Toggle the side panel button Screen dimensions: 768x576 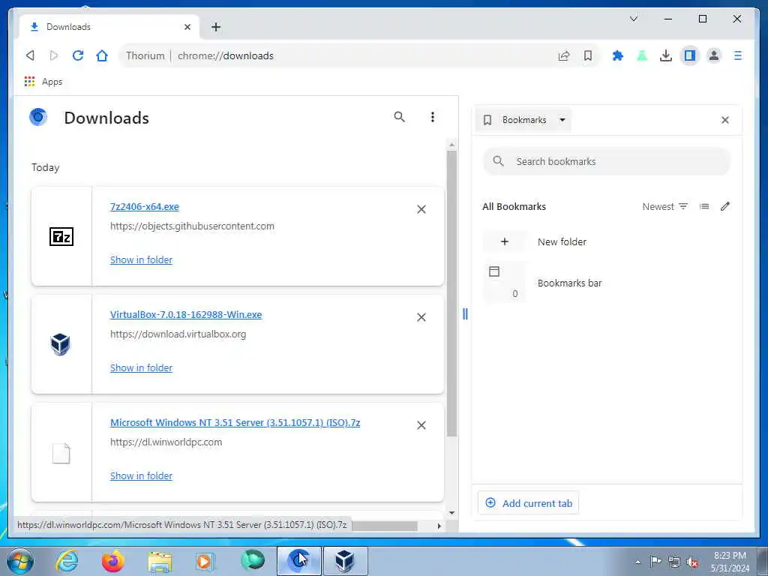click(x=690, y=55)
